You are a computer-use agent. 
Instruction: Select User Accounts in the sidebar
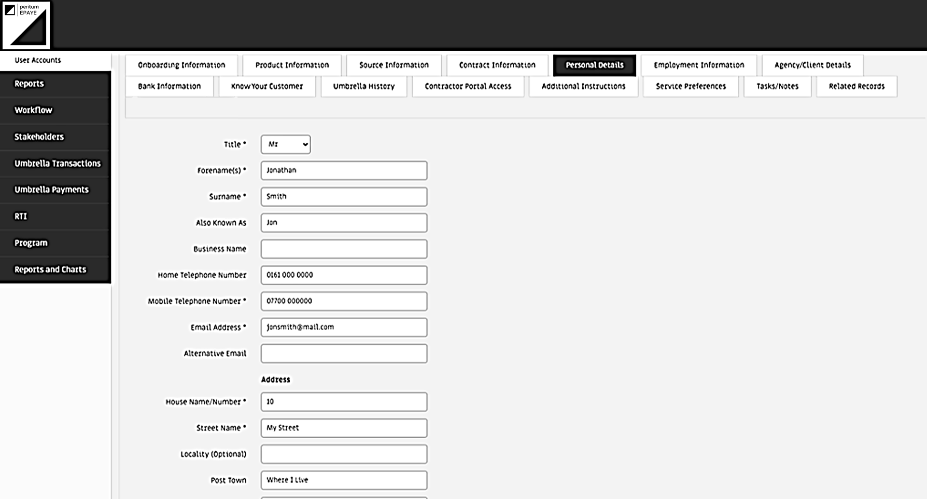point(55,60)
